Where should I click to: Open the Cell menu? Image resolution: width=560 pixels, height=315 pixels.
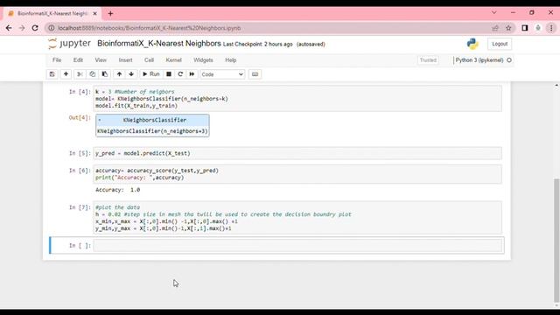[x=149, y=60]
